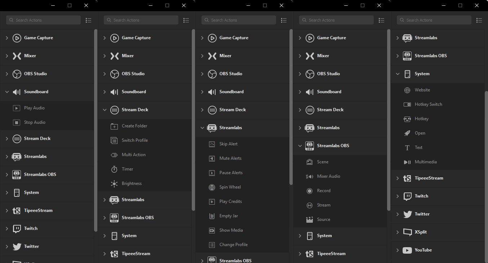Click the Spin Wheel icon
The width and height of the screenshot is (488, 263).
(x=212, y=187)
